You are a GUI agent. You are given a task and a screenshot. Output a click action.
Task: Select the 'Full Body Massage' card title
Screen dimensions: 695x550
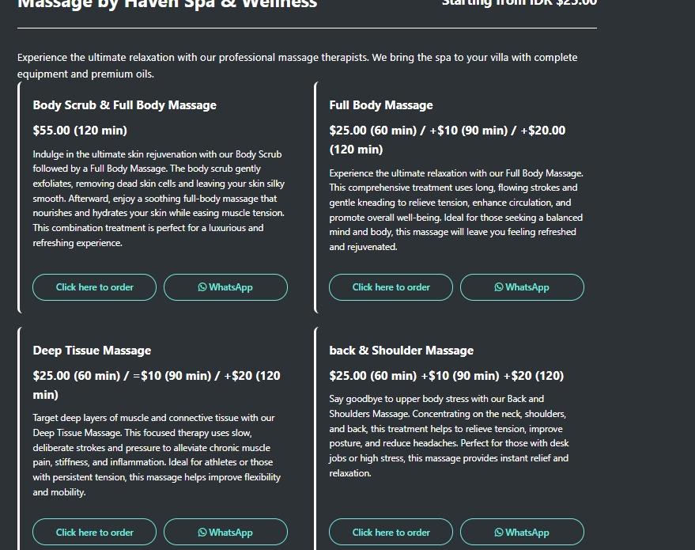click(x=381, y=105)
